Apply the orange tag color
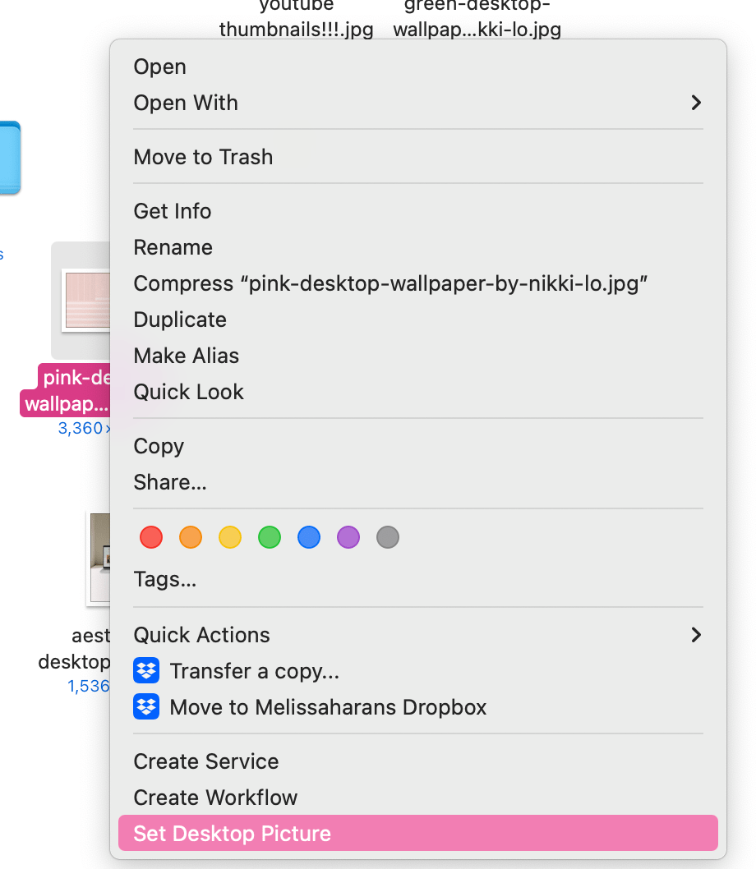756x869 pixels. (191, 537)
